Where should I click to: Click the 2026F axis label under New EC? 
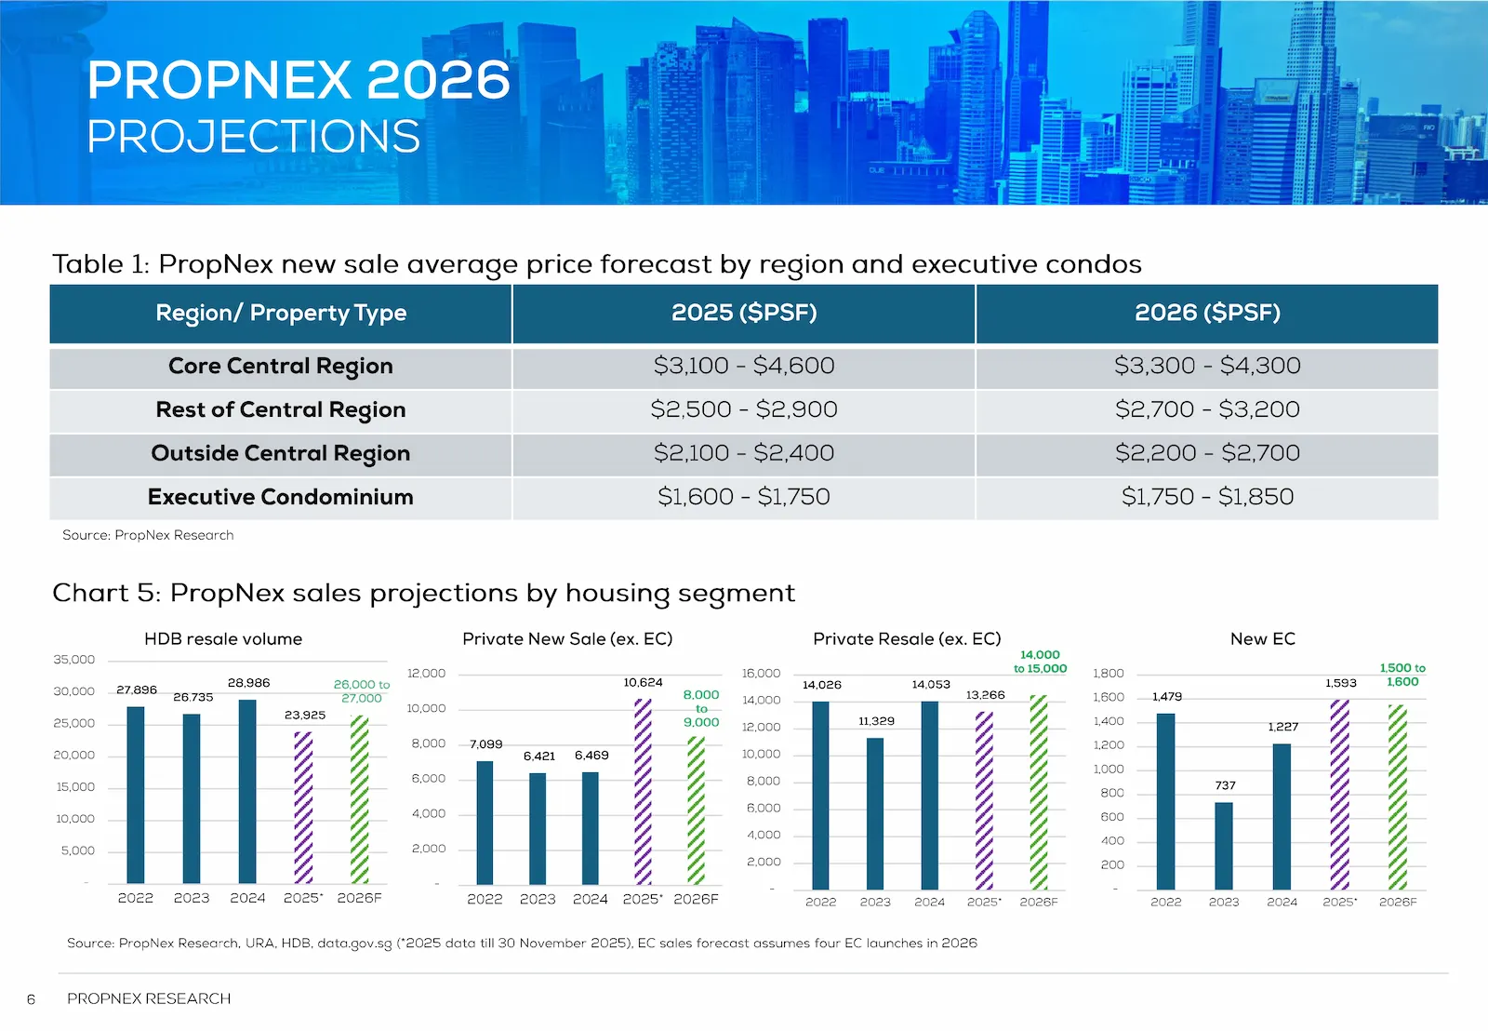1398,903
